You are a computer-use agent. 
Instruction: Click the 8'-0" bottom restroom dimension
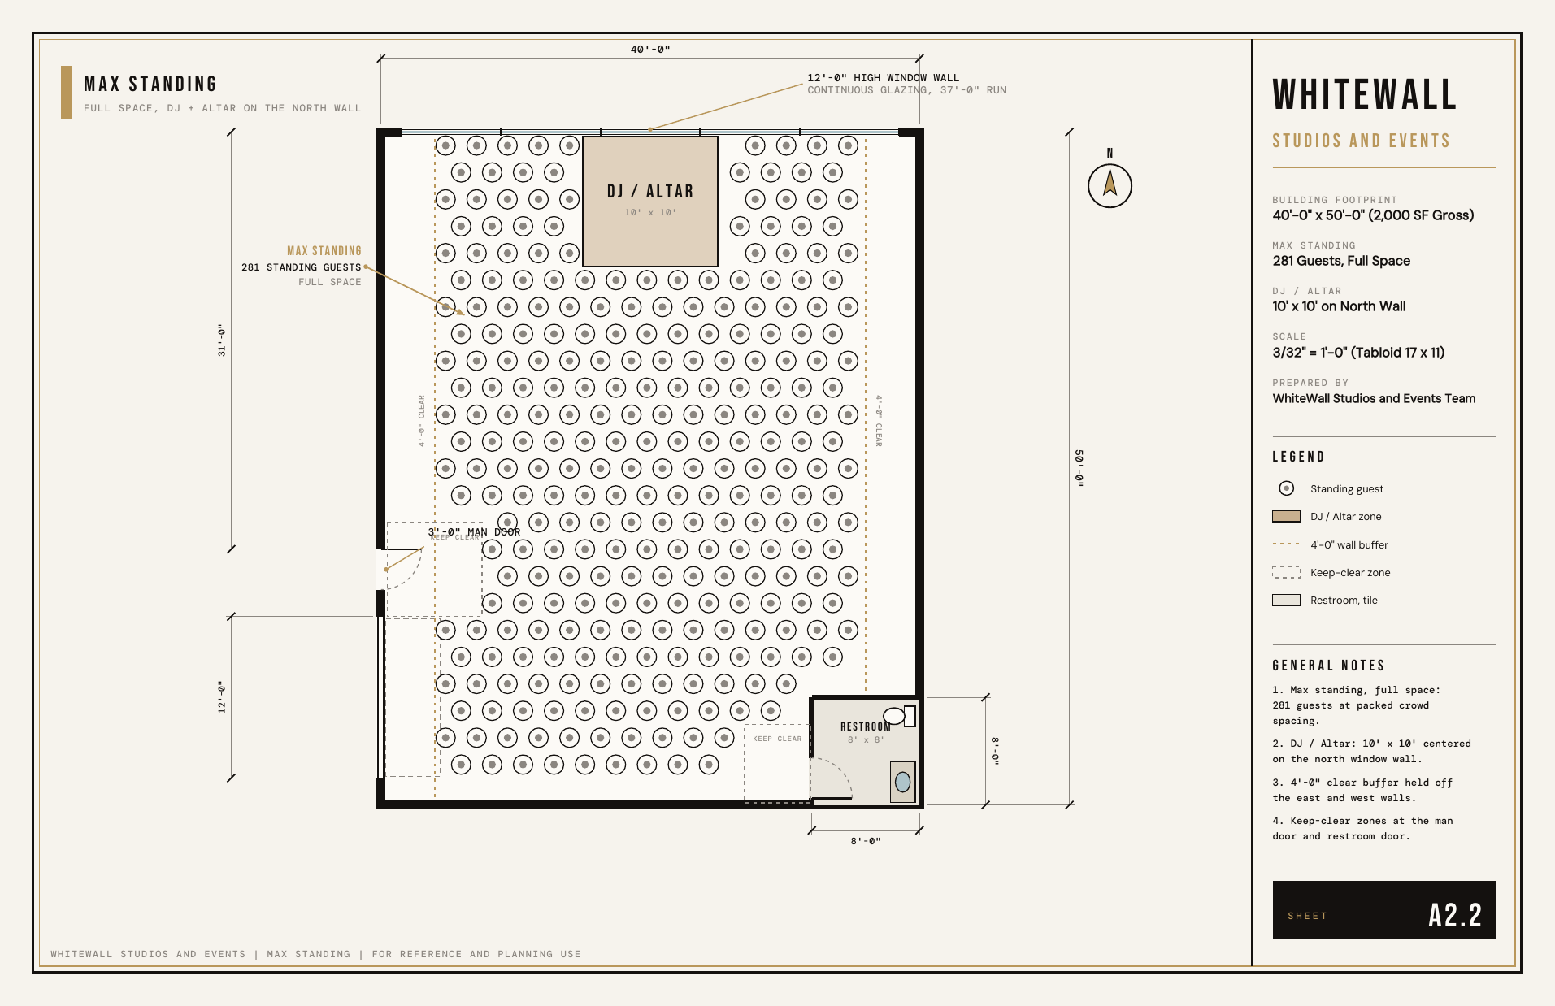[866, 841]
